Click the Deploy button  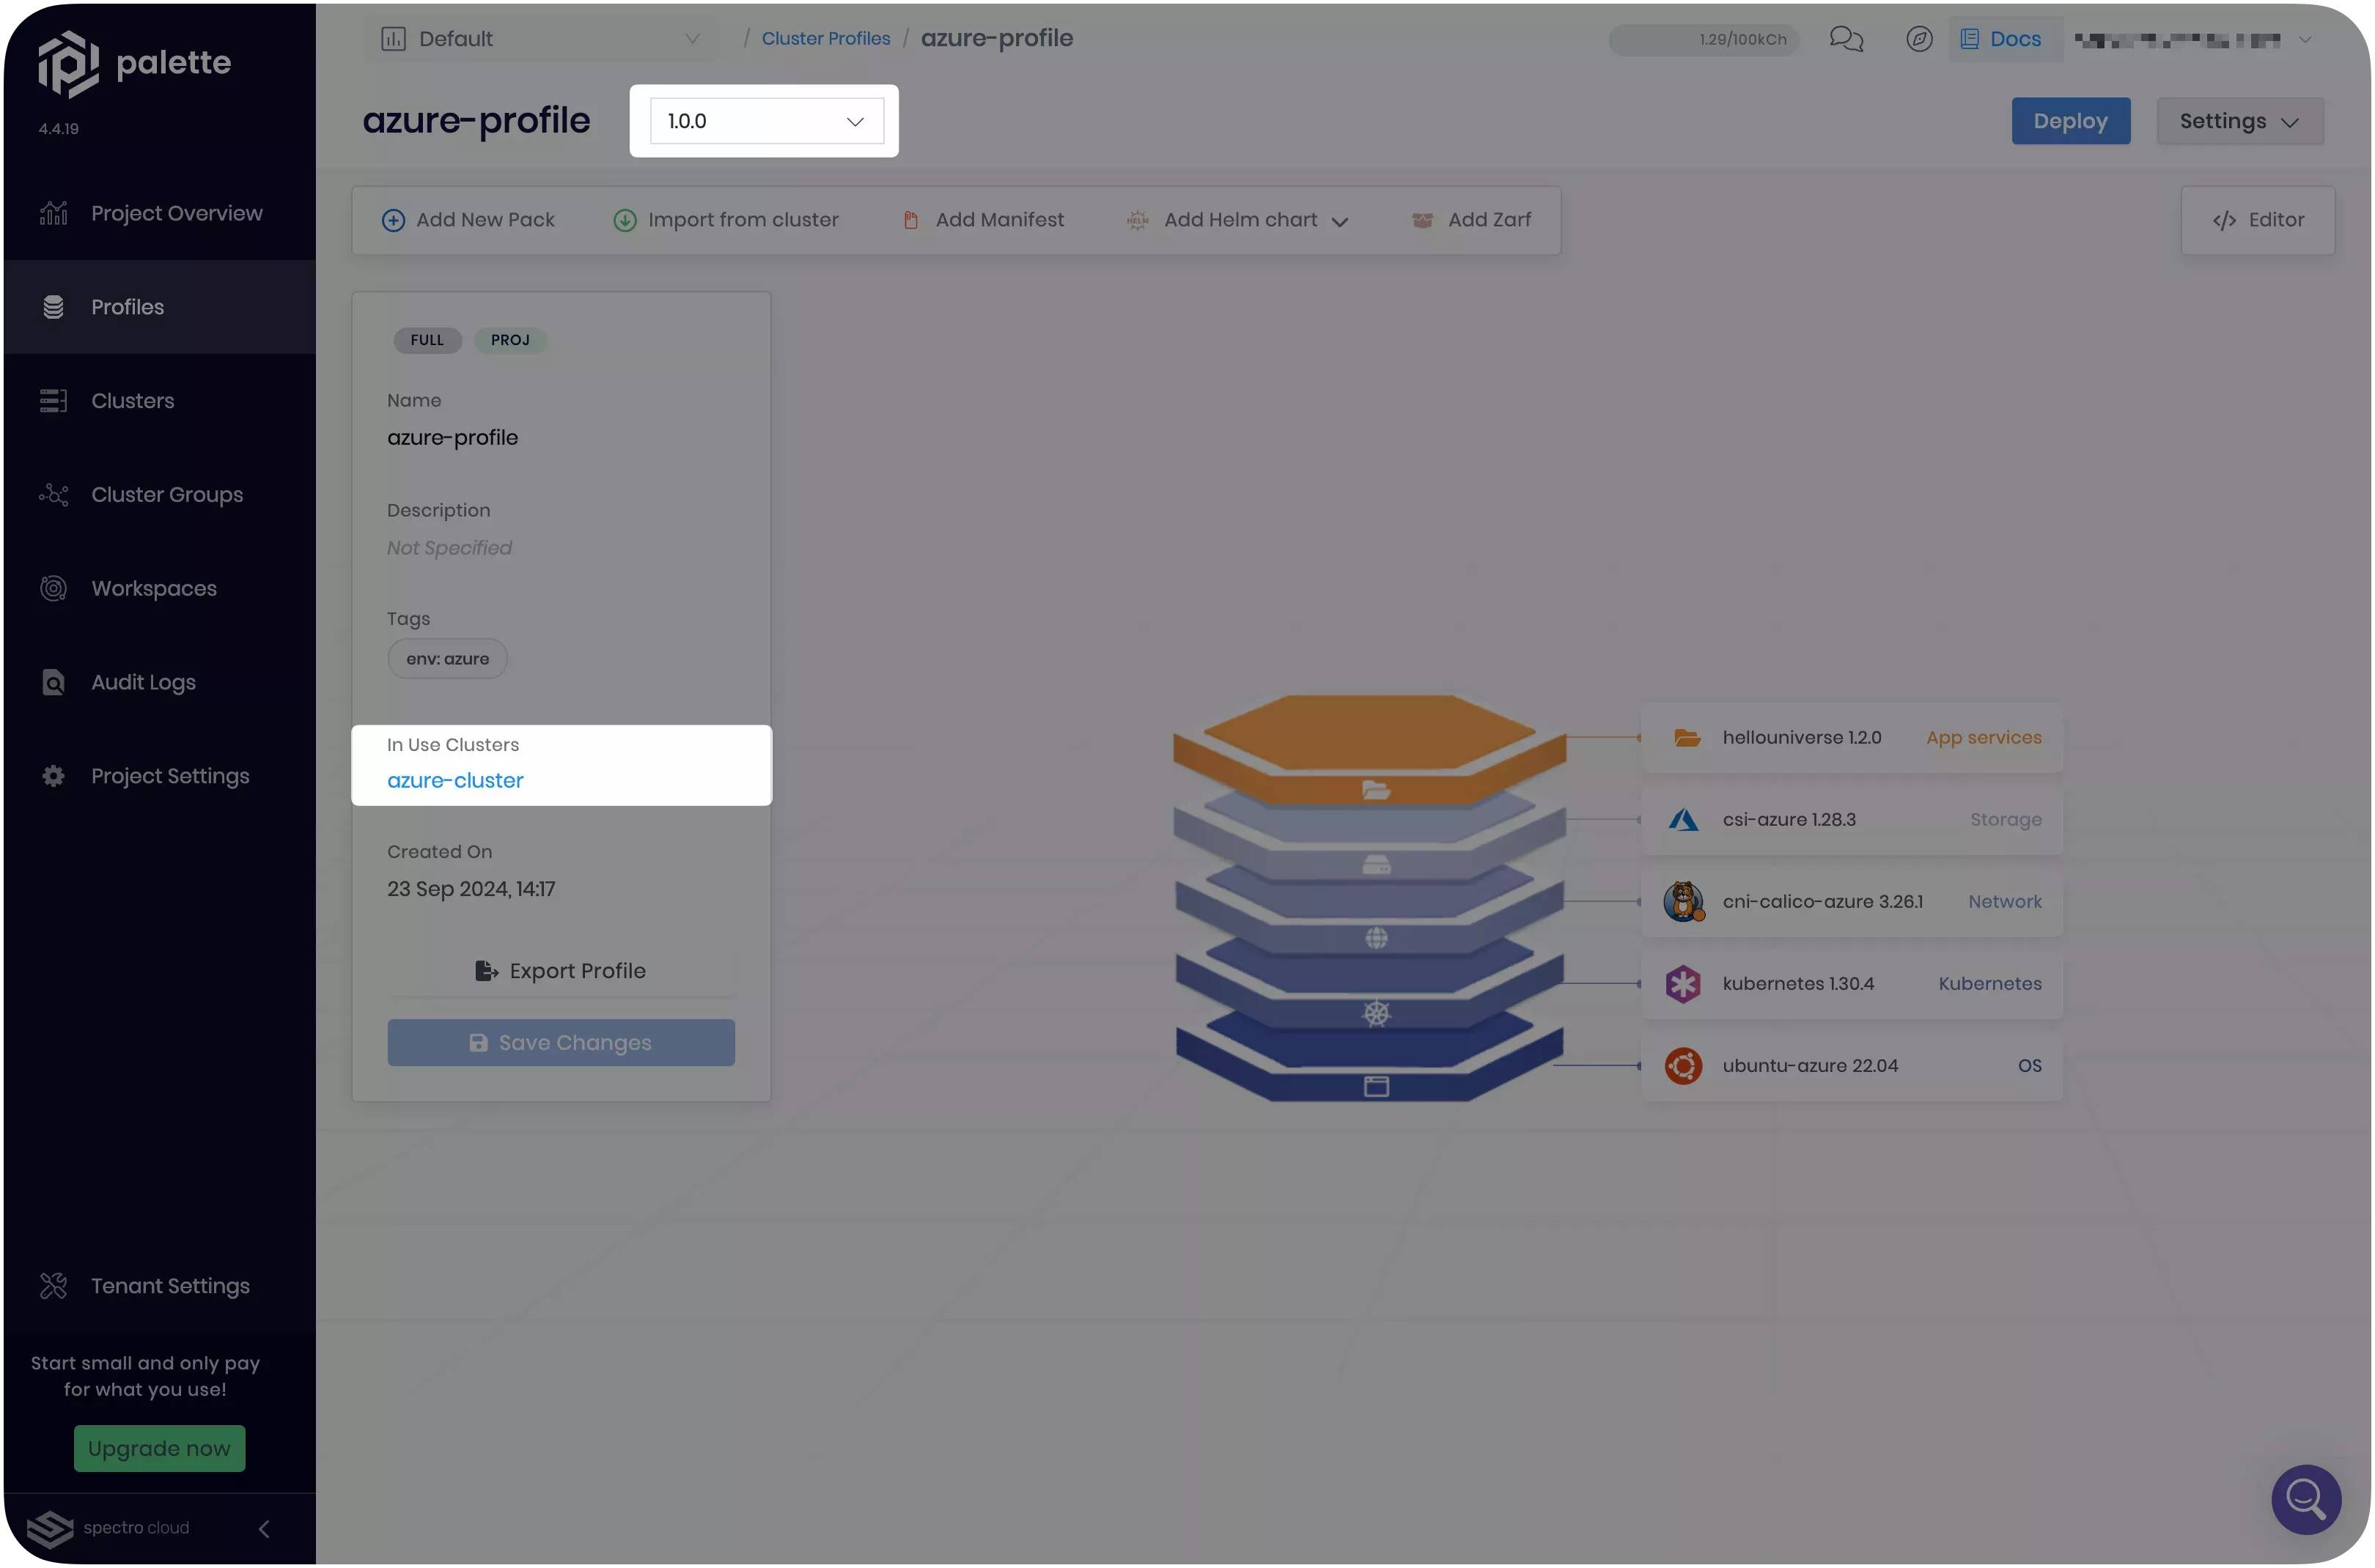click(x=2070, y=121)
